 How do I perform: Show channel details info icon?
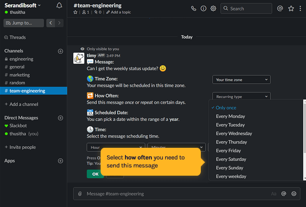pyautogui.click(x=203, y=8)
